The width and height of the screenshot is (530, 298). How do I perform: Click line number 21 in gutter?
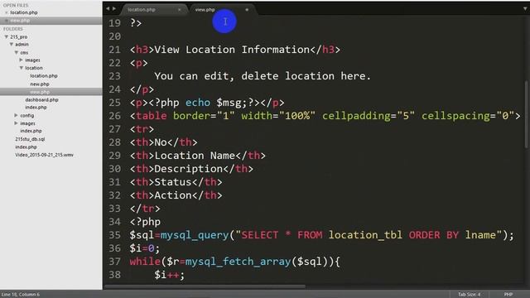(114, 50)
